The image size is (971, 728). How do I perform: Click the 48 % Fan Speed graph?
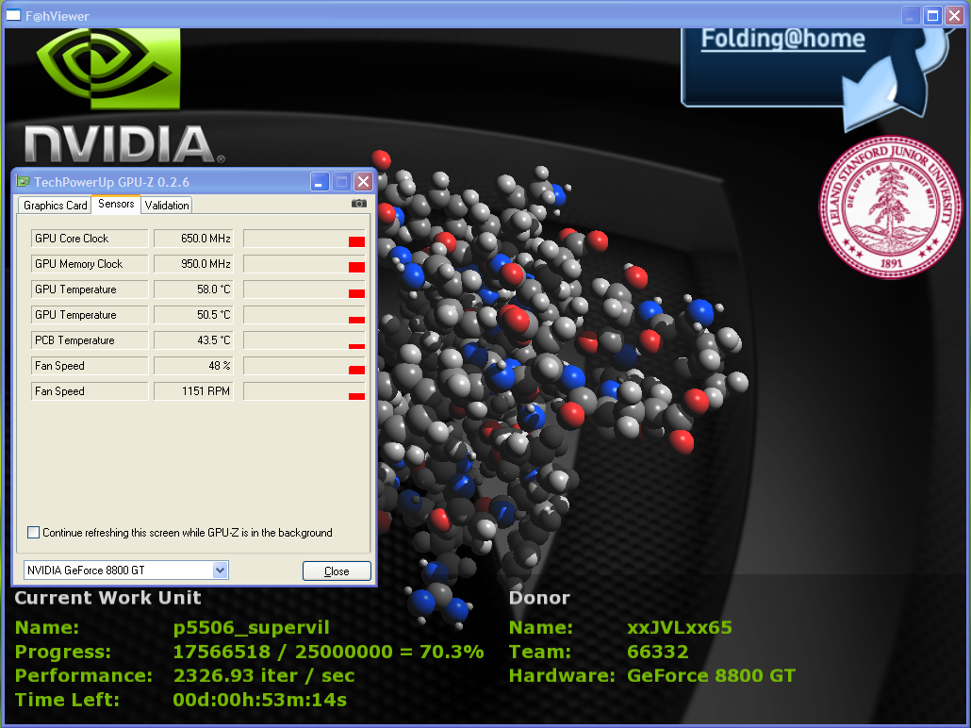pos(304,366)
